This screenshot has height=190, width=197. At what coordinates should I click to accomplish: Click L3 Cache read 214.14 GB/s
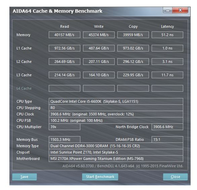click(65, 75)
